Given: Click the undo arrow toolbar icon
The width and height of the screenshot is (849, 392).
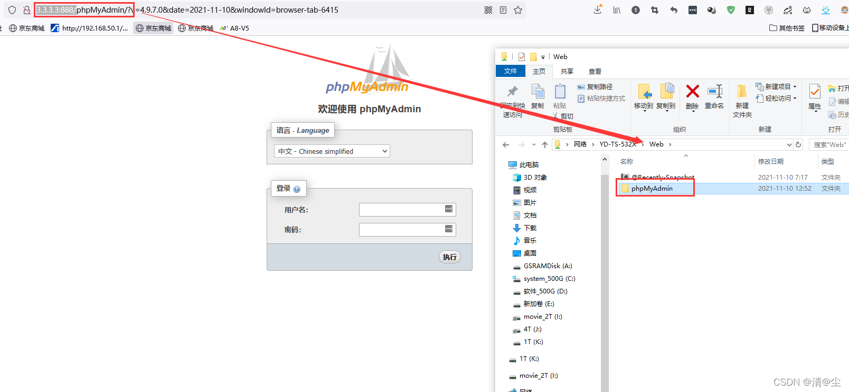Looking at the screenshot, I should [674, 10].
